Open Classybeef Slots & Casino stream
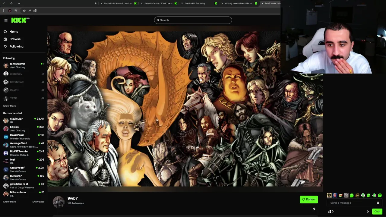386x217 pixels. coord(24,169)
